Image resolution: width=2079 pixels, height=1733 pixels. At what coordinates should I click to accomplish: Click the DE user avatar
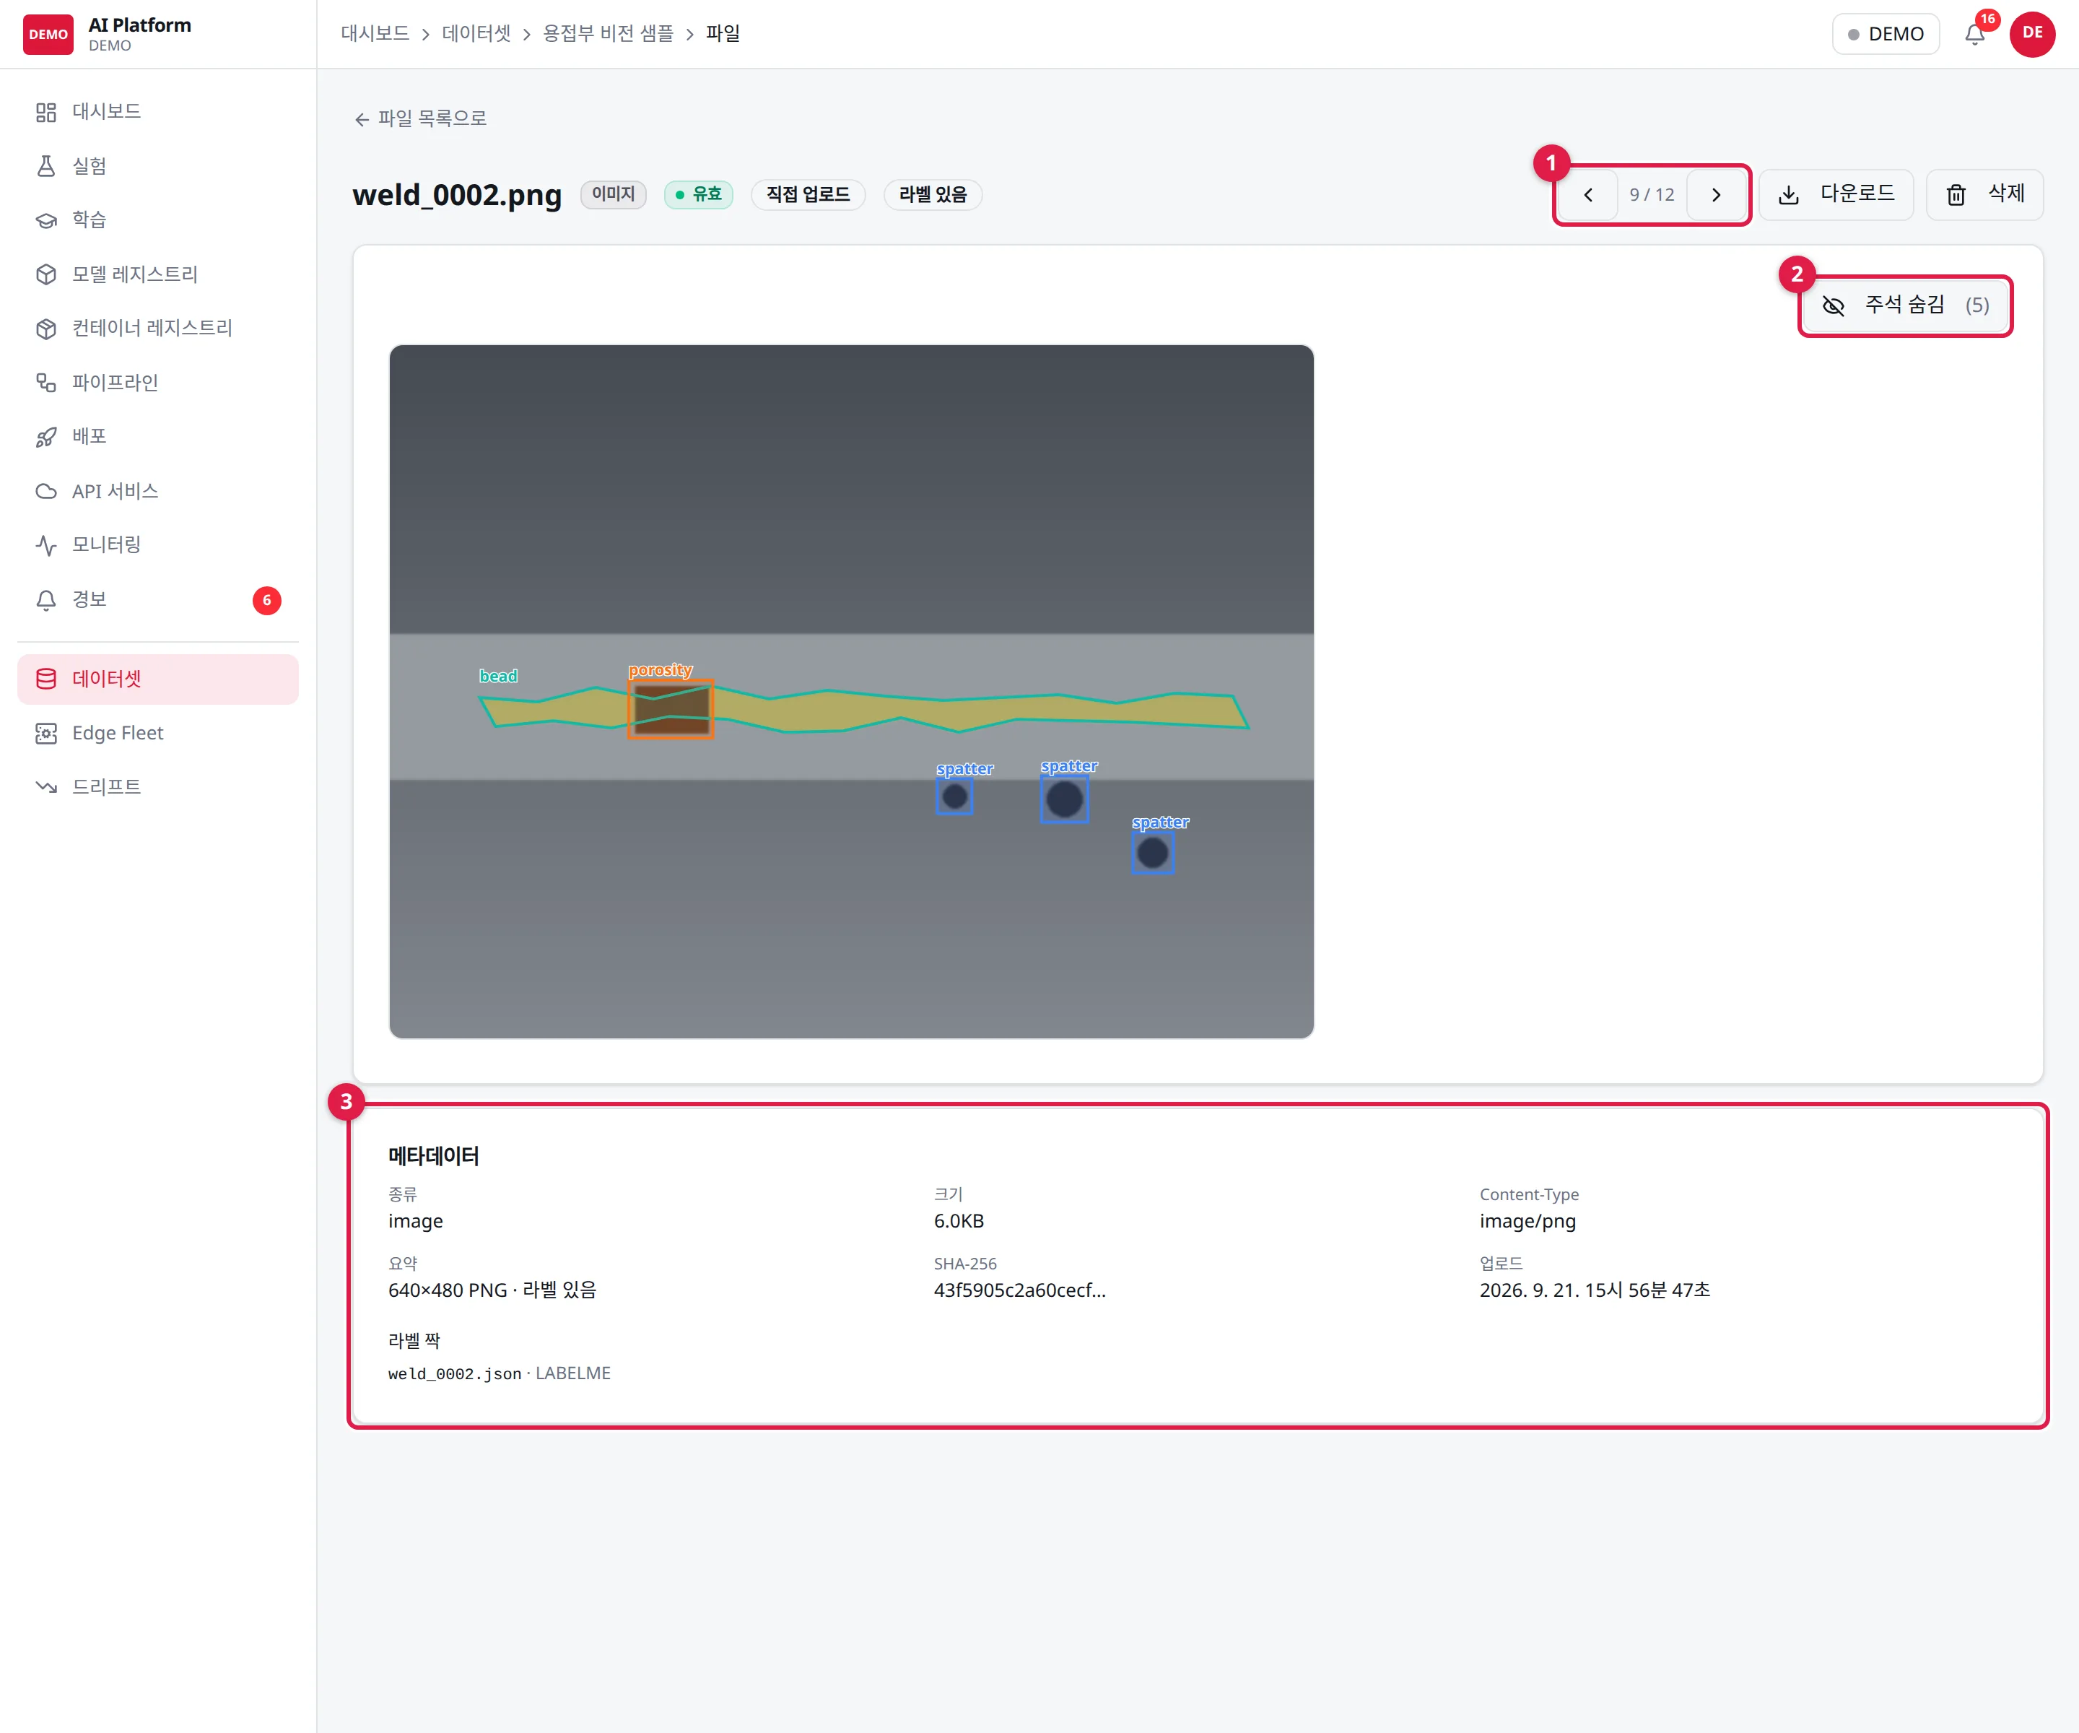[2033, 34]
